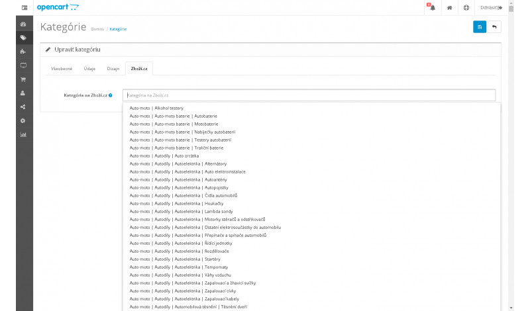Choose Autoelektrika | Alternátory option
The image size is (530, 311).
click(x=311, y=164)
